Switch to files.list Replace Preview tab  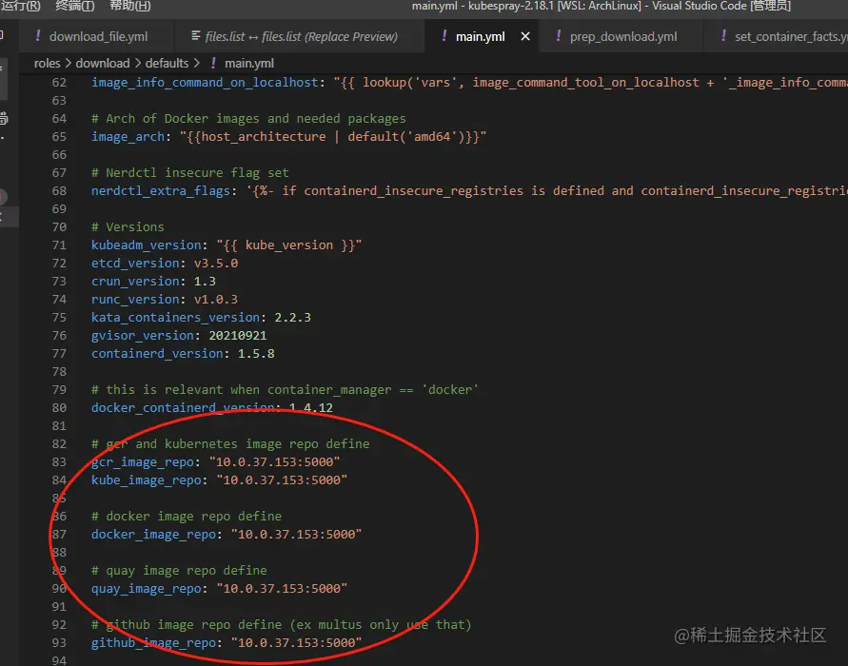[x=301, y=36]
